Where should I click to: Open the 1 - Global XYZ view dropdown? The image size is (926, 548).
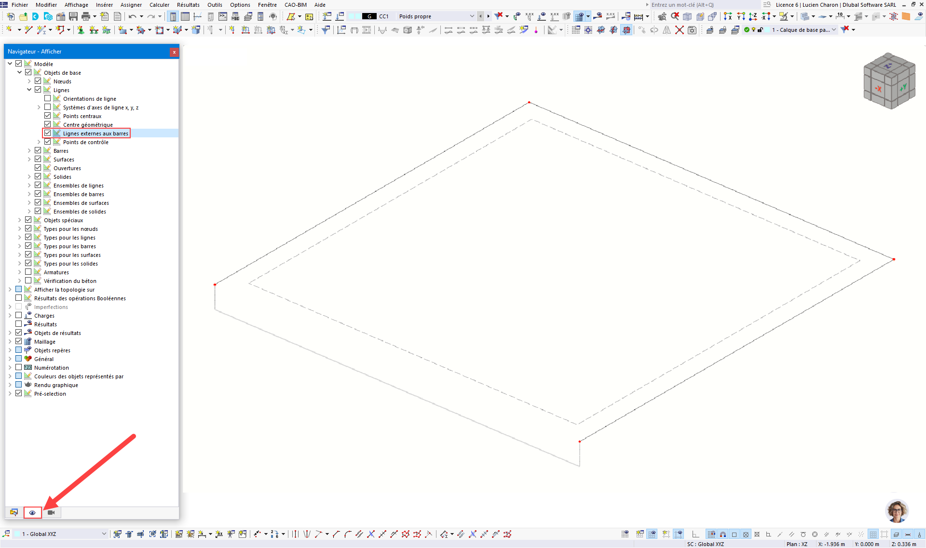point(104,534)
